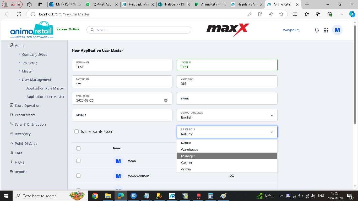
Task: Open the calendar picker in Valid Upto field
Action: [x=166, y=100]
